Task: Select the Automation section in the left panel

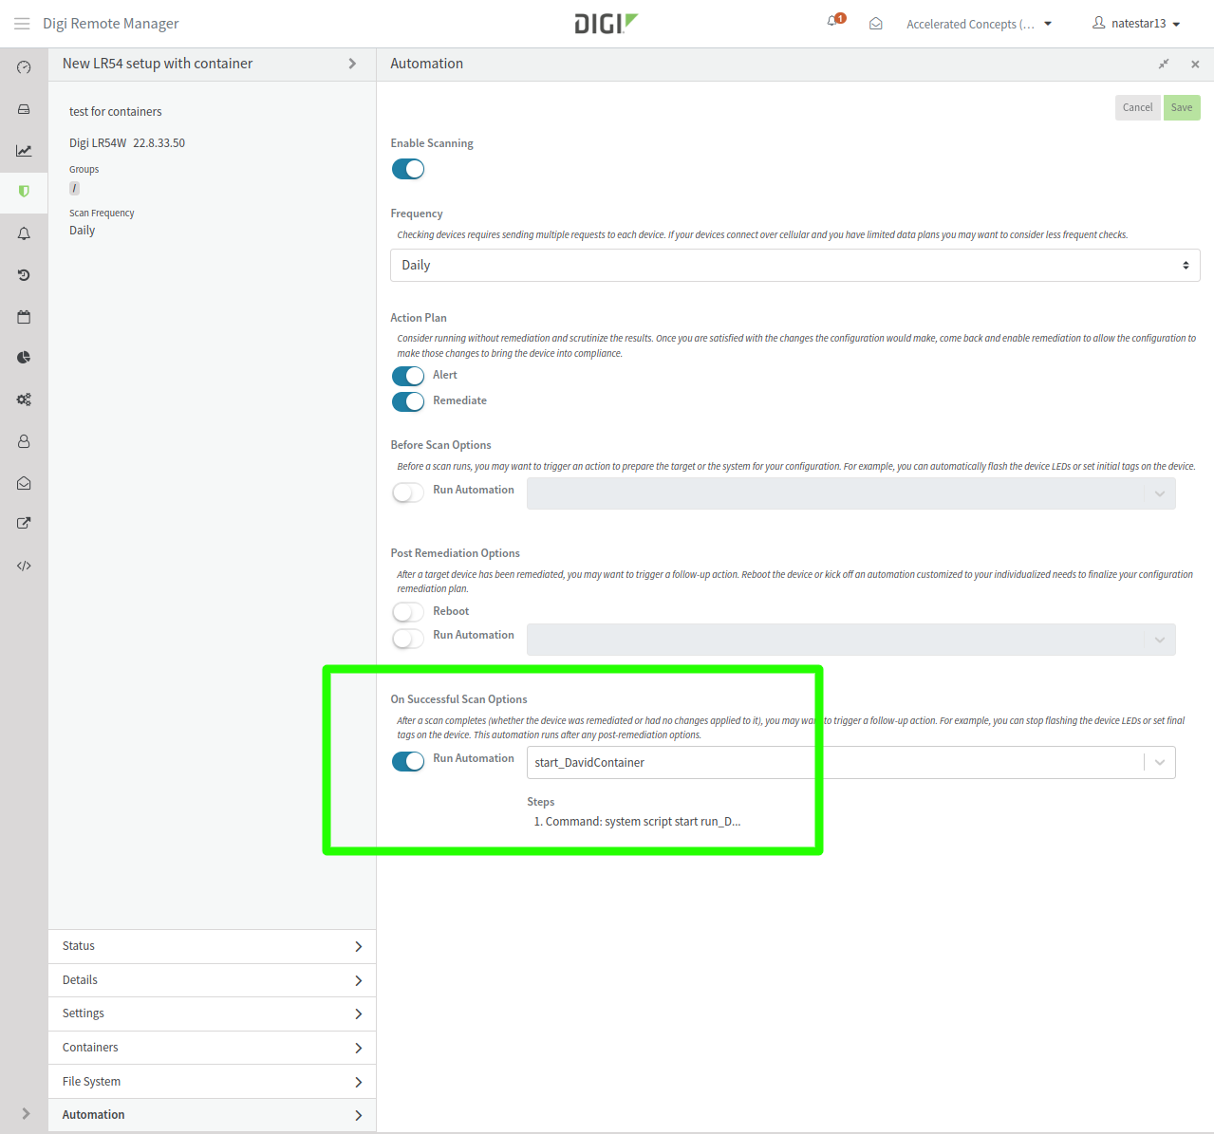Action: pos(212,1115)
